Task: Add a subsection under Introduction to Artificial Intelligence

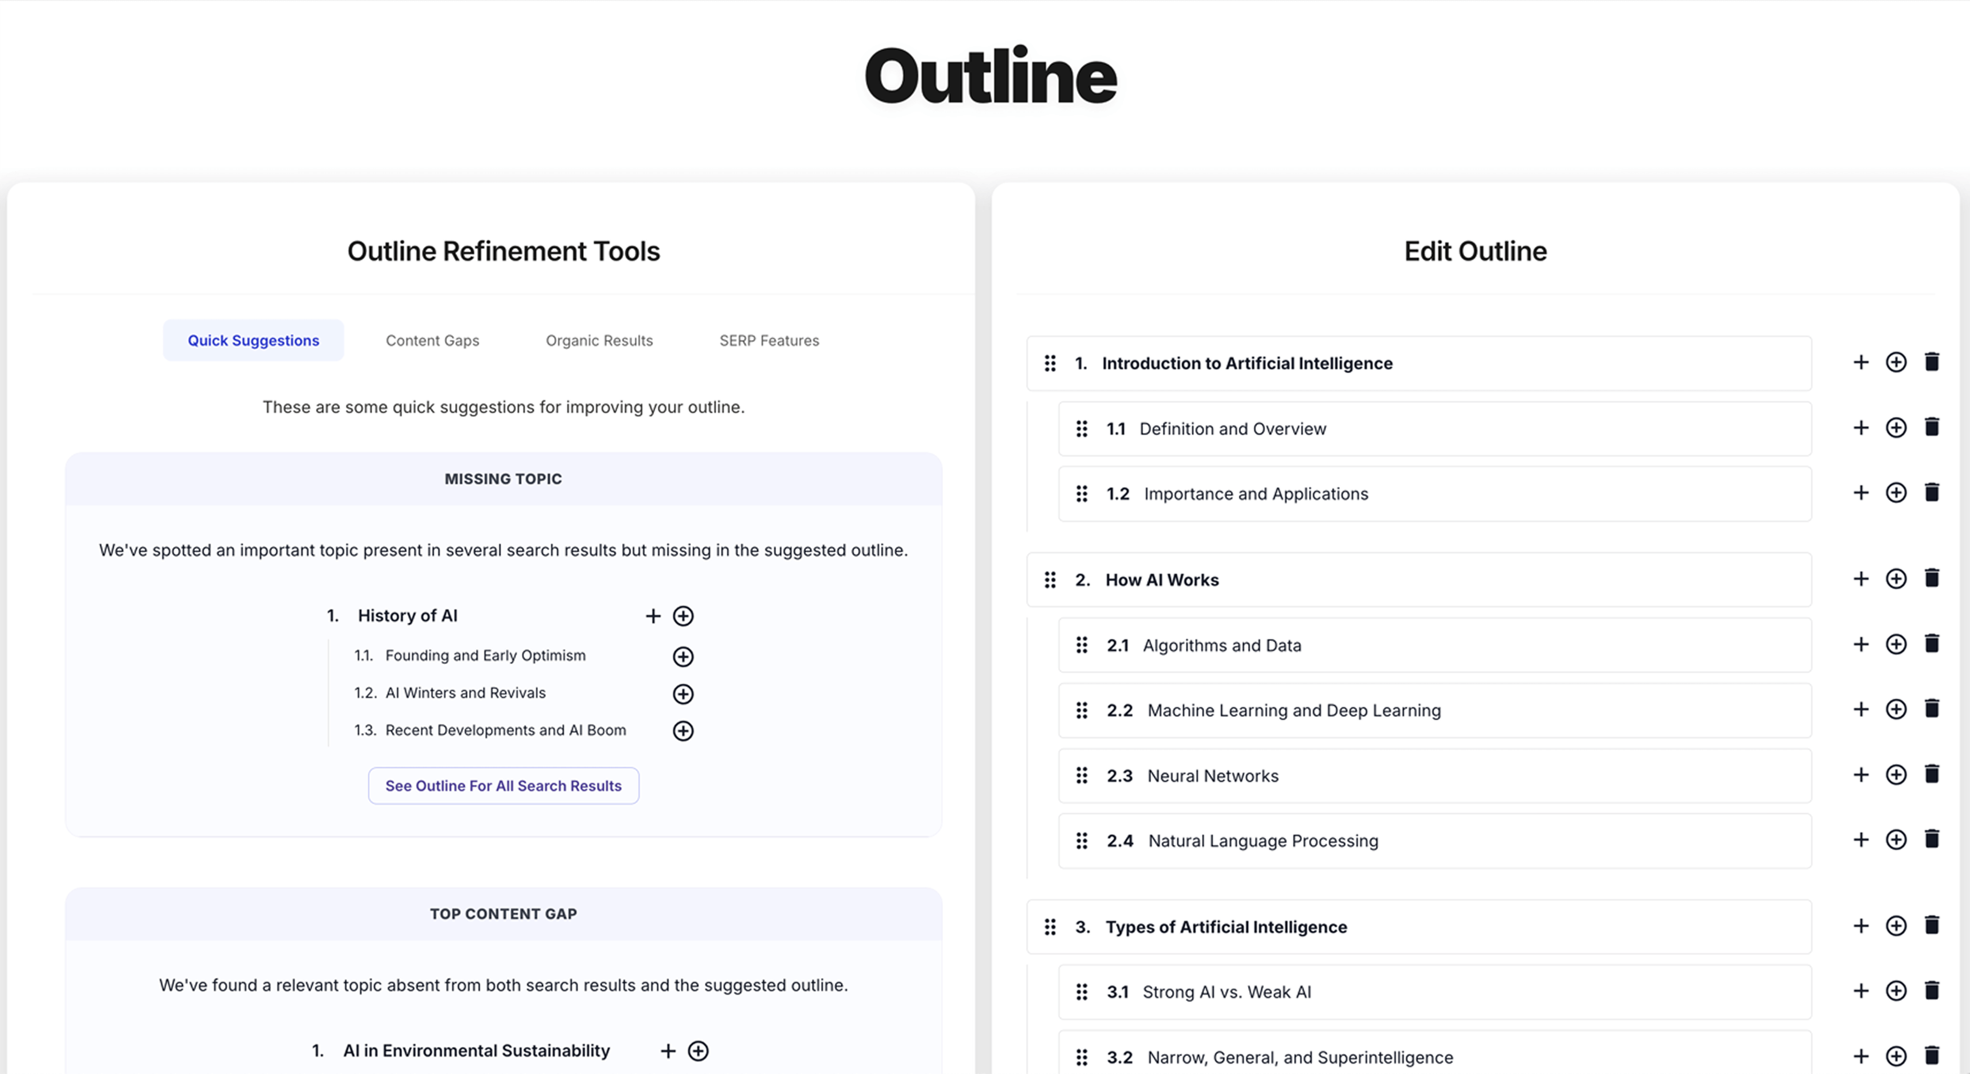Action: click(1896, 362)
